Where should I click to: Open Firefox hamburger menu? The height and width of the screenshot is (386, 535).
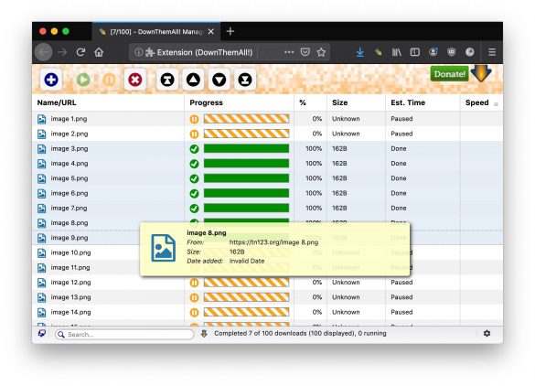point(492,52)
